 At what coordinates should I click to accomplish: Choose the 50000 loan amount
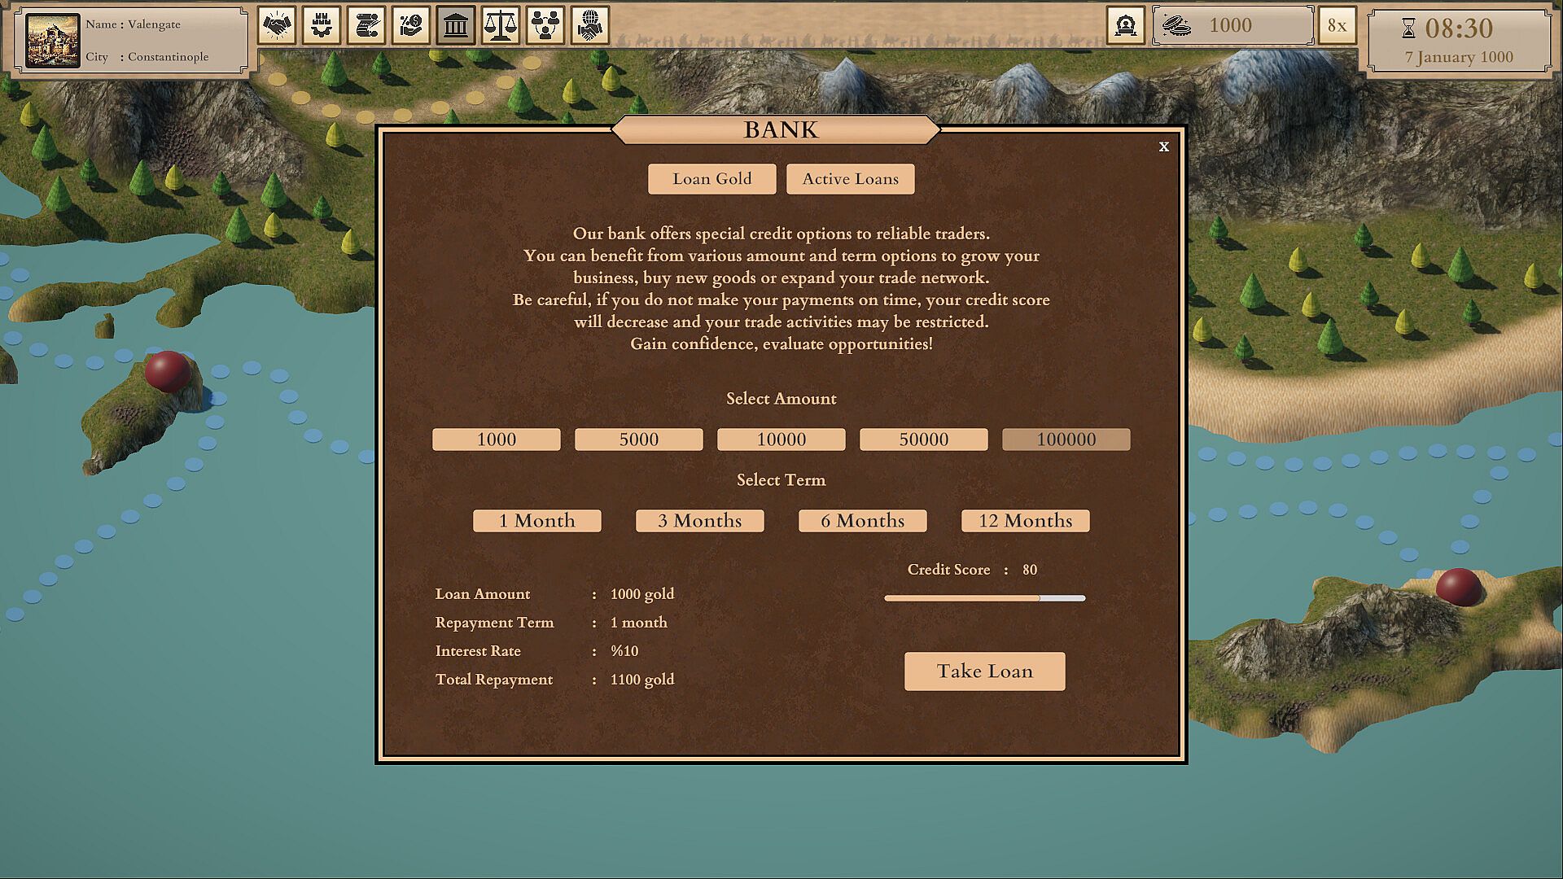[923, 439]
